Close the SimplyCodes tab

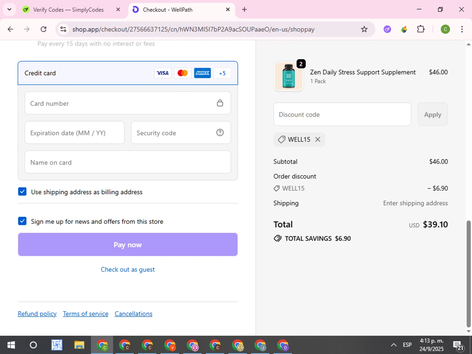[118, 9]
